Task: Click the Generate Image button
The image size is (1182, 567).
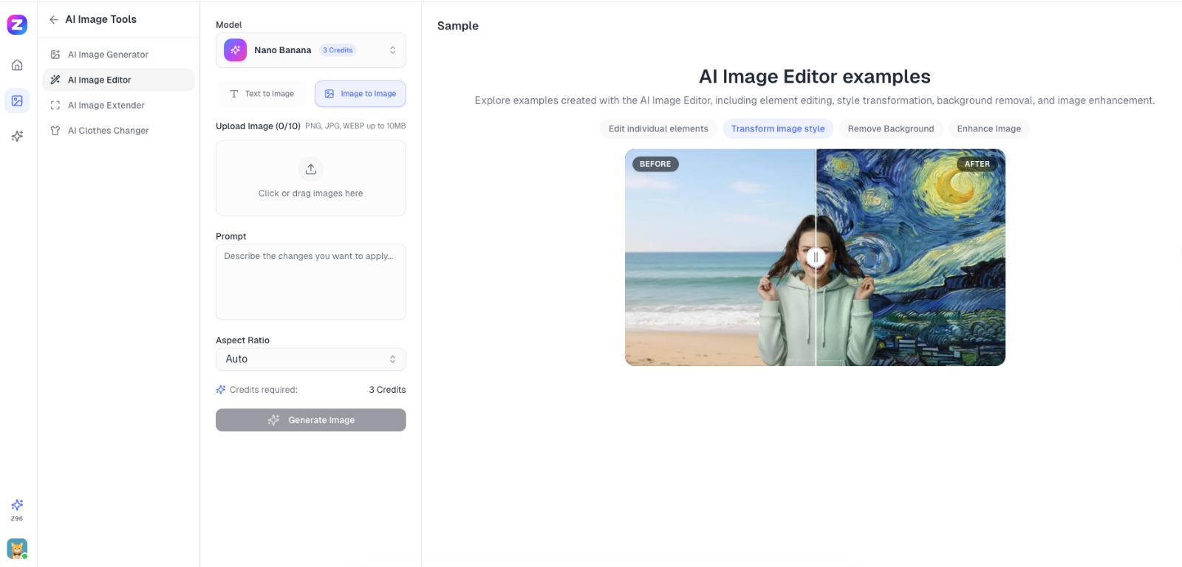Action: tap(311, 420)
